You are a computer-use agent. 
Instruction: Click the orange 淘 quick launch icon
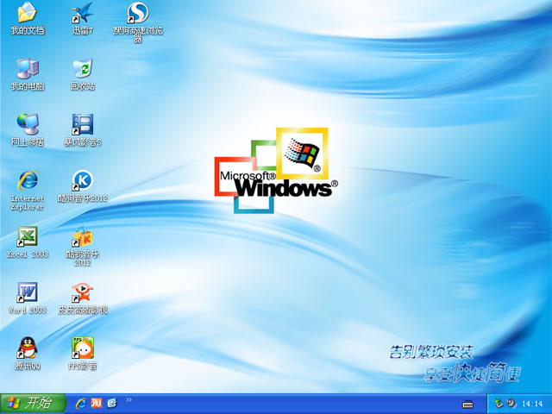(x=97, y=404)
